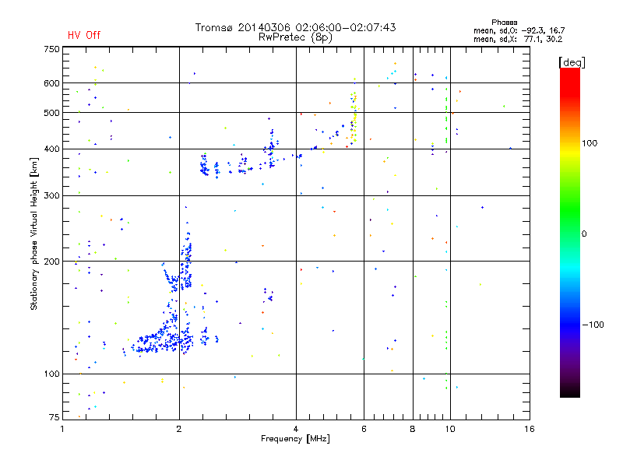Select the 'mean, sd,O: -92.3, 16.7' line
Screen dimensions: 623x467
519,30
